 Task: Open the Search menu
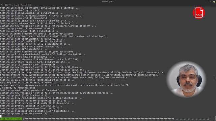(x=17, y=5)
